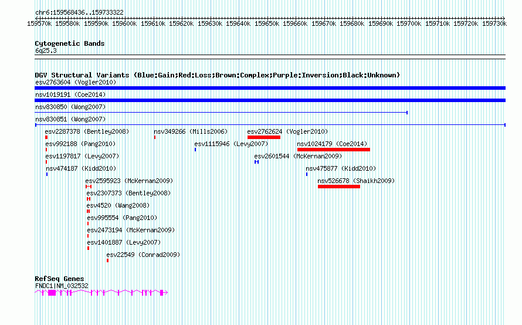522x325 pixels.
Task: Select red loss bar of nsv526678
Action: point(339,187)
